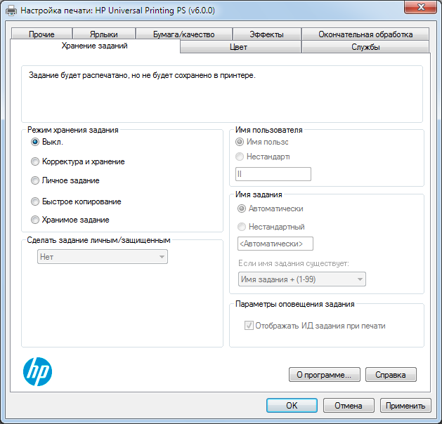This screenshot has width=442, height=424.
Task: Click the printer icon in title bar
Action: click(x=11, y=11)
